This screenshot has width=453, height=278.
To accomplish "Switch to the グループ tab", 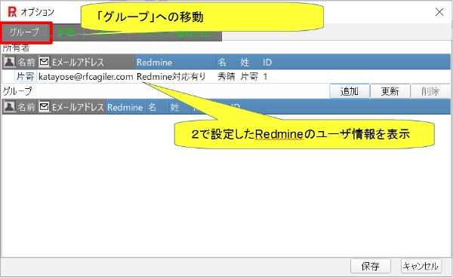I will (26, 32).
